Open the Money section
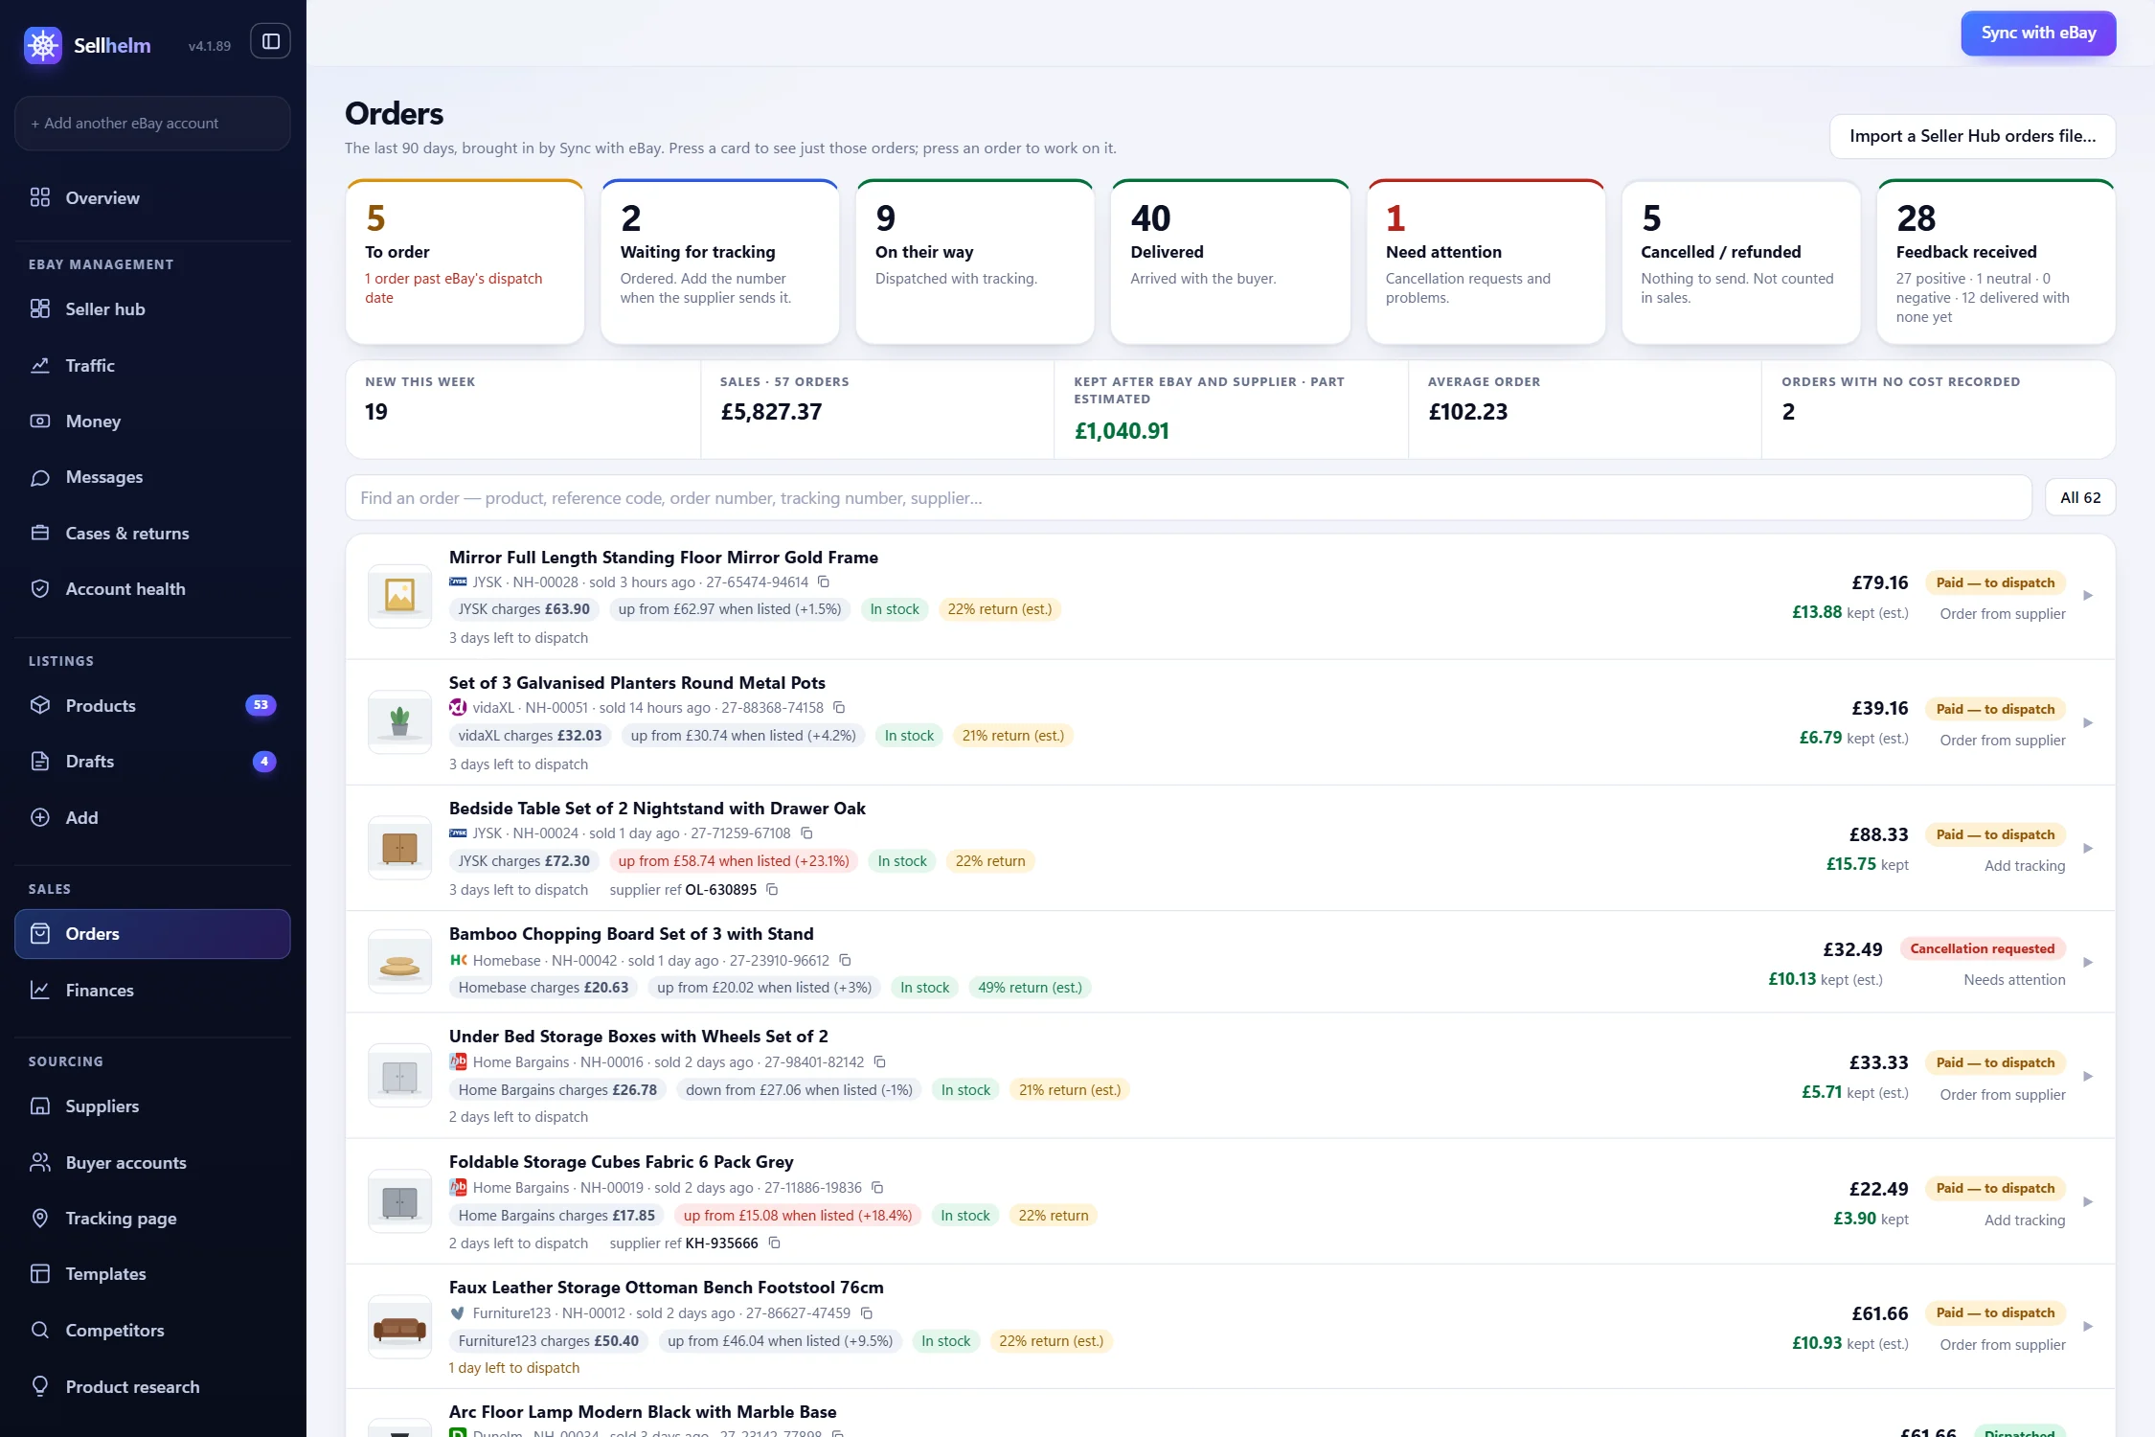Viewport: 2155px width, 1437px height. [x=152, y=421]
